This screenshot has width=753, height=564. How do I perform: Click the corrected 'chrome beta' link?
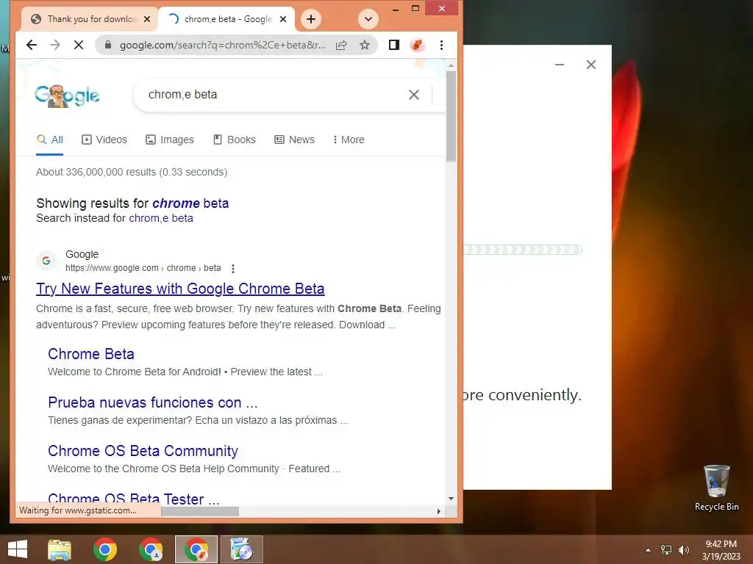[x=190, y=203]
